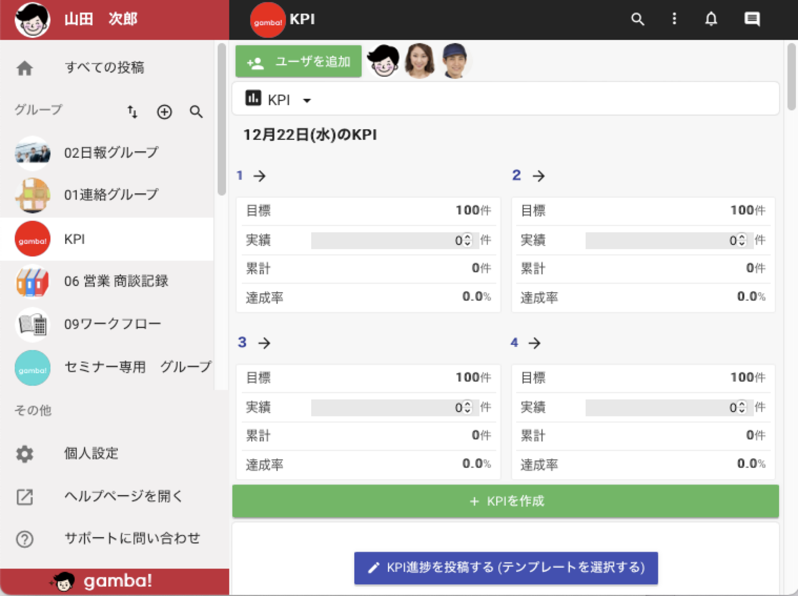Click the 01連絡グループ group avatar
798x596 pixels.
[33, 196]
